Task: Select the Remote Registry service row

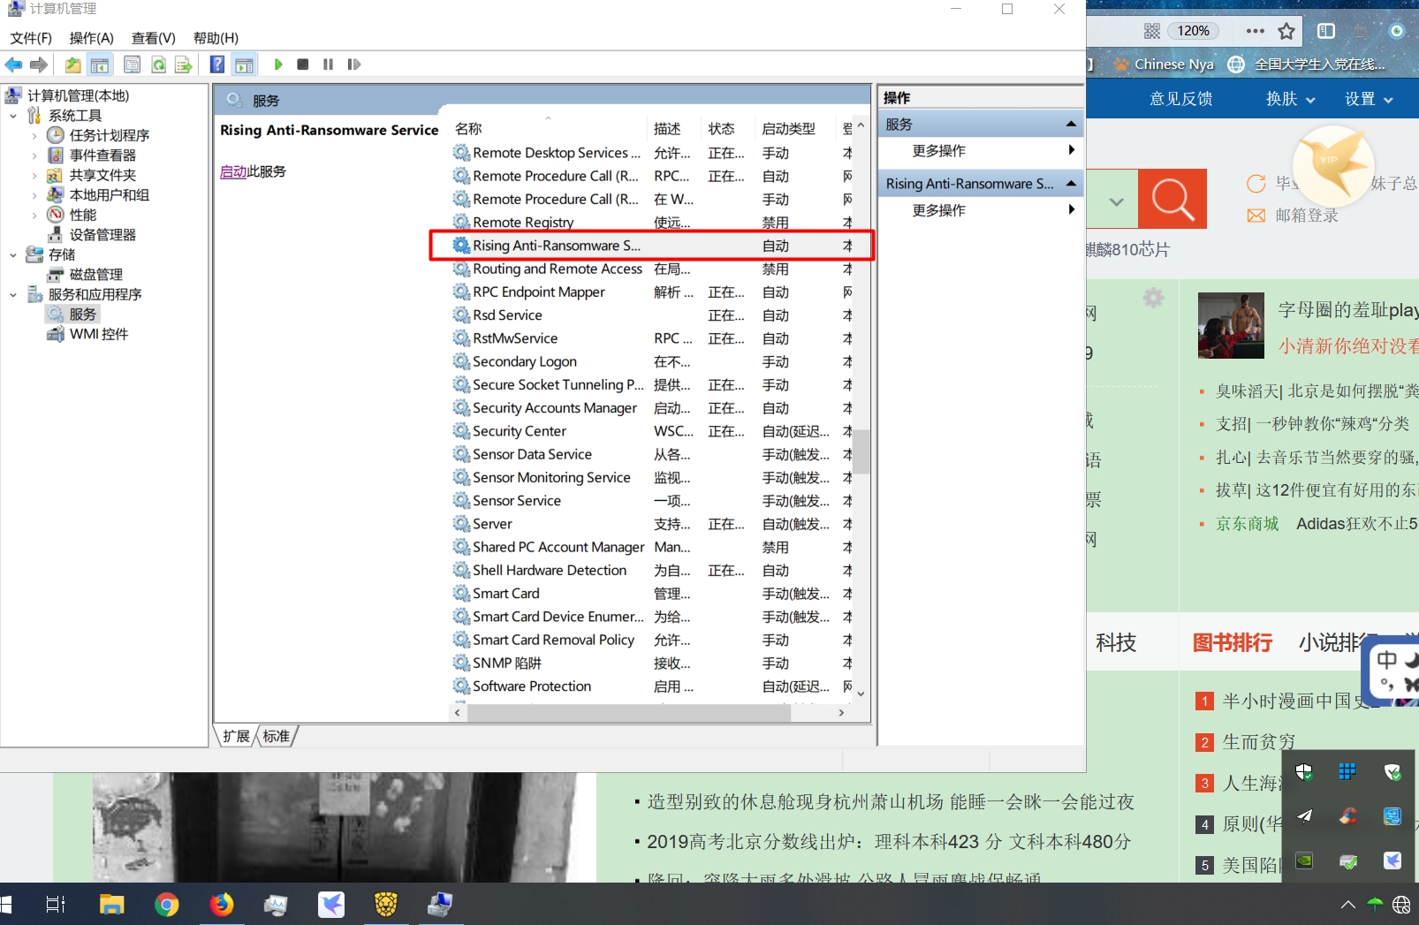Action: (x=652, y=223)
